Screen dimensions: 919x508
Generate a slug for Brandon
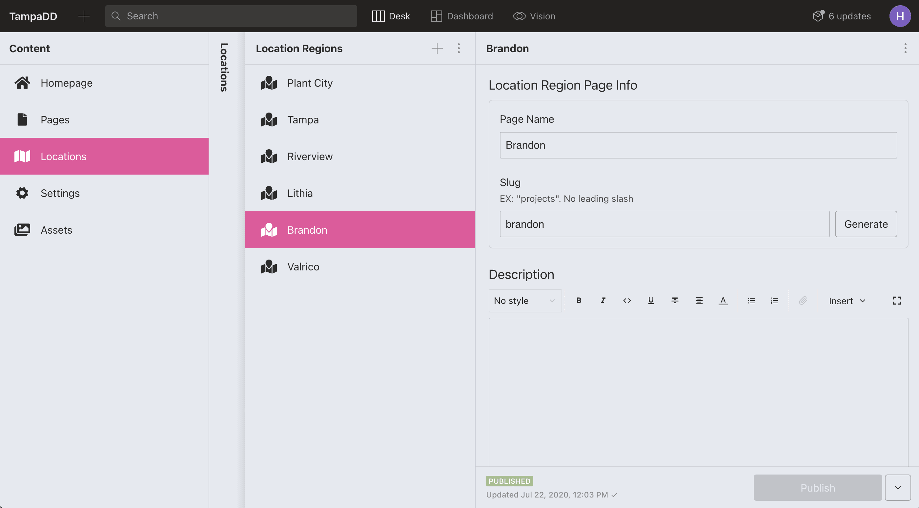(x=866, y=224)
